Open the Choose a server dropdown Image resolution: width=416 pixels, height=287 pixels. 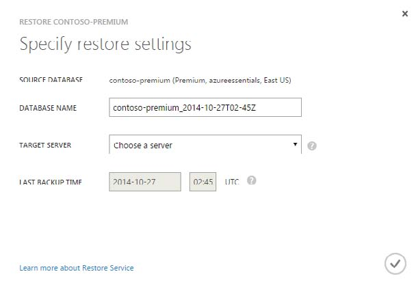198,145
